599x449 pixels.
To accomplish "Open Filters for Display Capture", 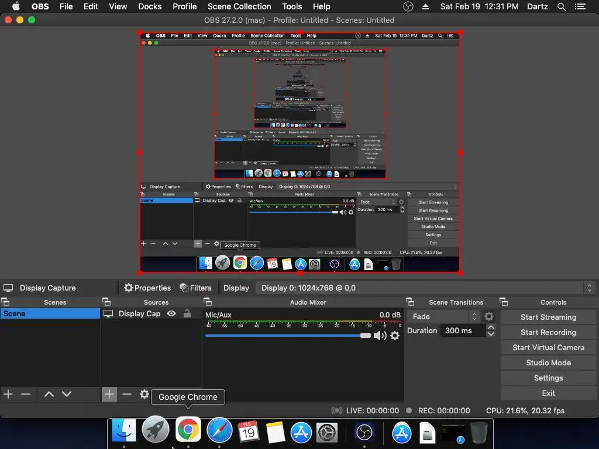I will tap(195, 288).
